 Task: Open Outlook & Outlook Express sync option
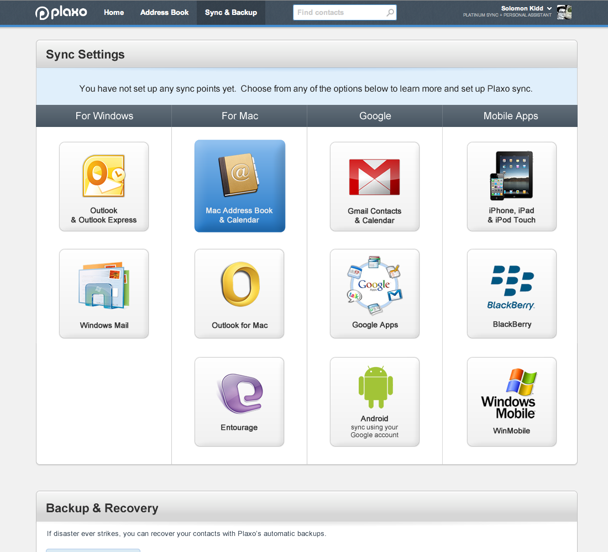(104, 187)
